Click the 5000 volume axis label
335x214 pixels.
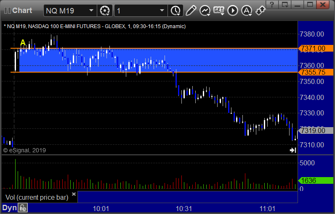tap(307, 163)
